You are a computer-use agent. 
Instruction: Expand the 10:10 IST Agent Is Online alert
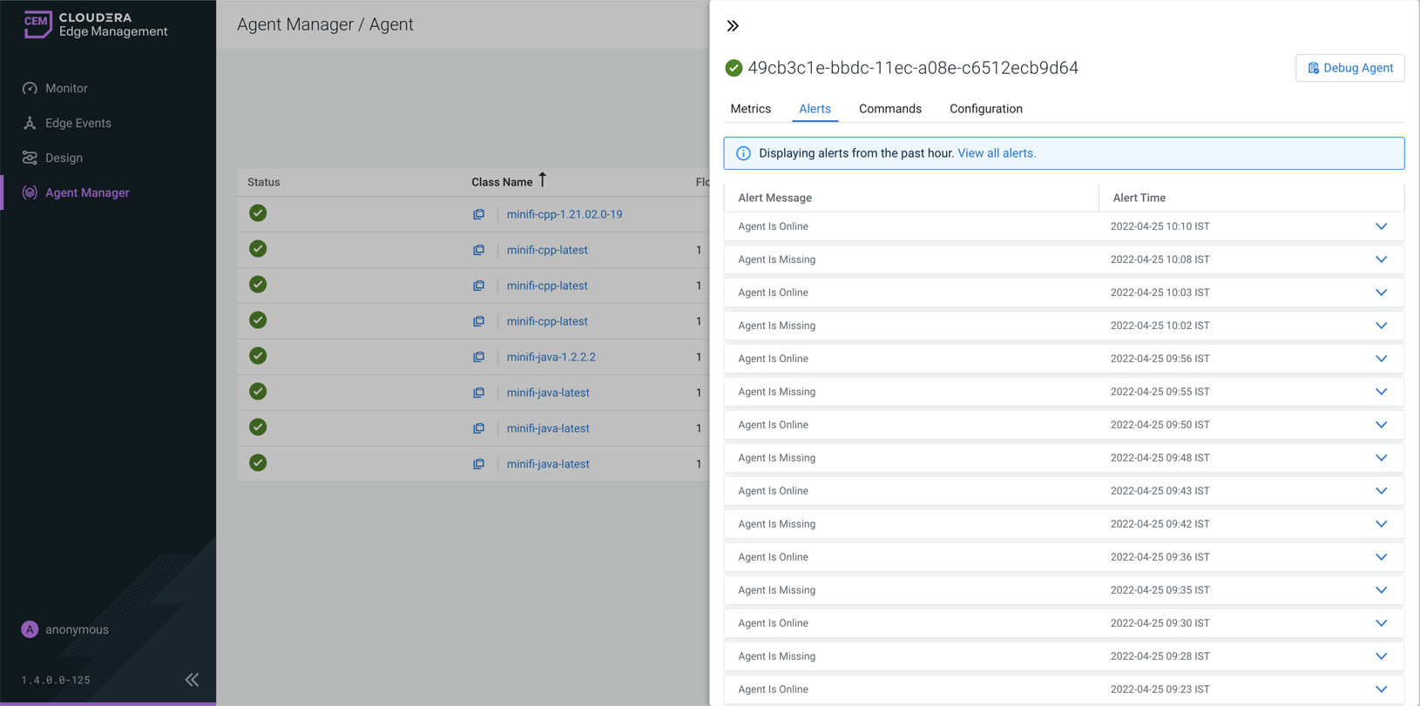tap(1381, 226)
